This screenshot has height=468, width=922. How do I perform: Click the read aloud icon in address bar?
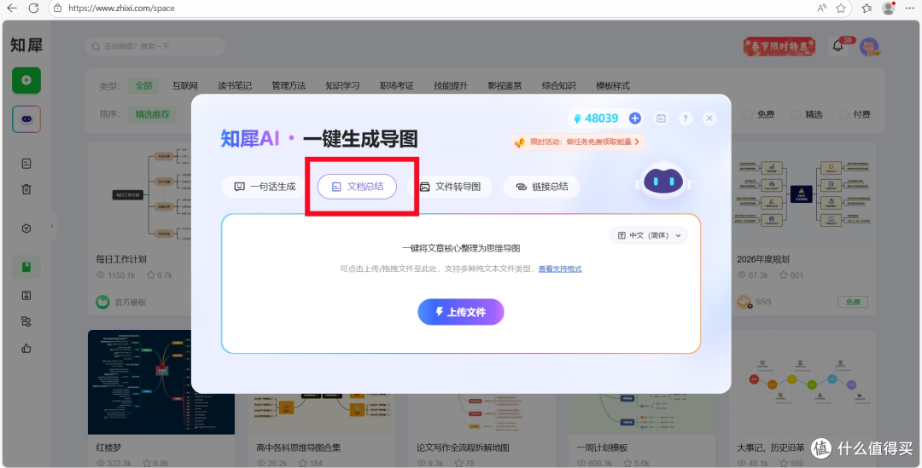(x=822, y=9)
